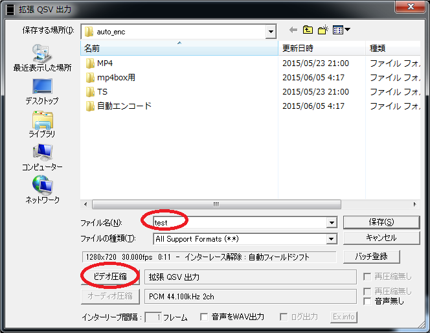Select the 2015/06/05 4:17 date of mp4box用 row
The width and height of the screenshot is (430, 333).
click(313, 78)
